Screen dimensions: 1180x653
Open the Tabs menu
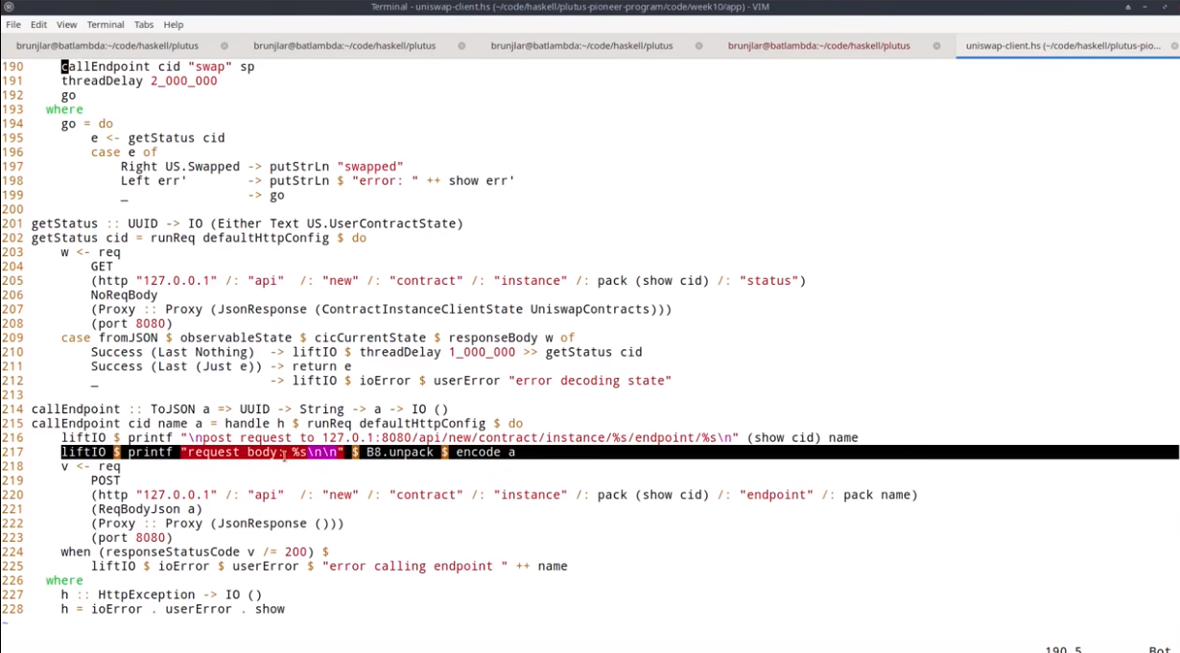point(144,24)
